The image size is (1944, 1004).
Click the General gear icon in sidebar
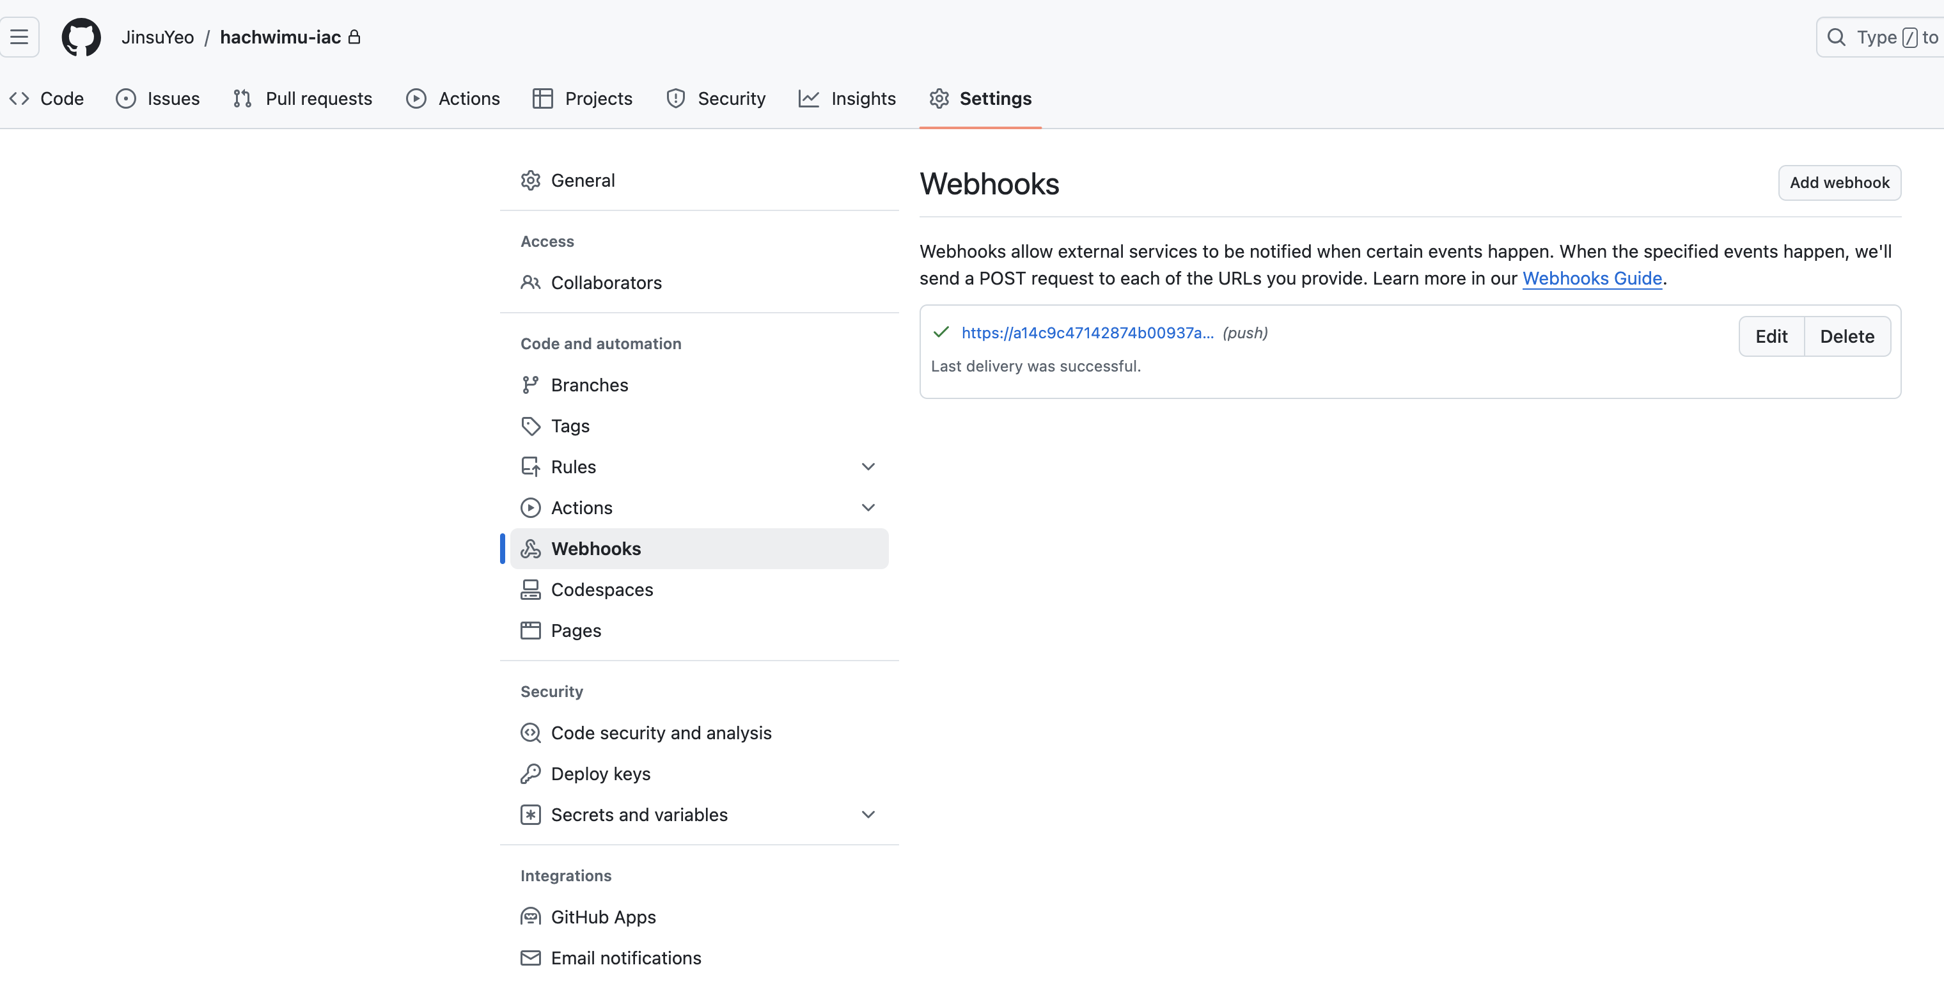coord(531,180)
